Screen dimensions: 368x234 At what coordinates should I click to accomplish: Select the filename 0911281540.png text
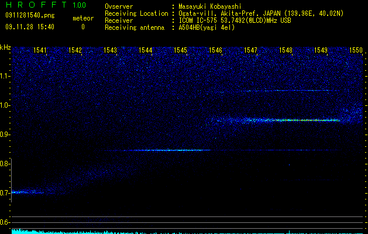30,16
